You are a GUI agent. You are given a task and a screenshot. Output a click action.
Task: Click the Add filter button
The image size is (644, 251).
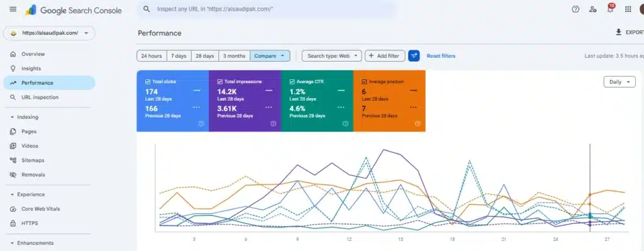pos(385,56)
